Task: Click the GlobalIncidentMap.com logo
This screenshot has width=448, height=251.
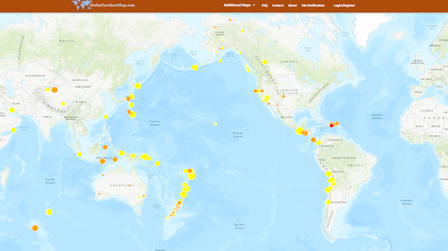Action: click(x=103, y=5)
